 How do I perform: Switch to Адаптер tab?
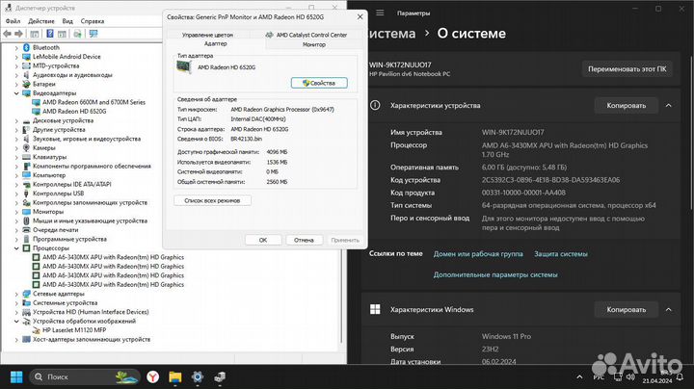click(x=216, y=43)
